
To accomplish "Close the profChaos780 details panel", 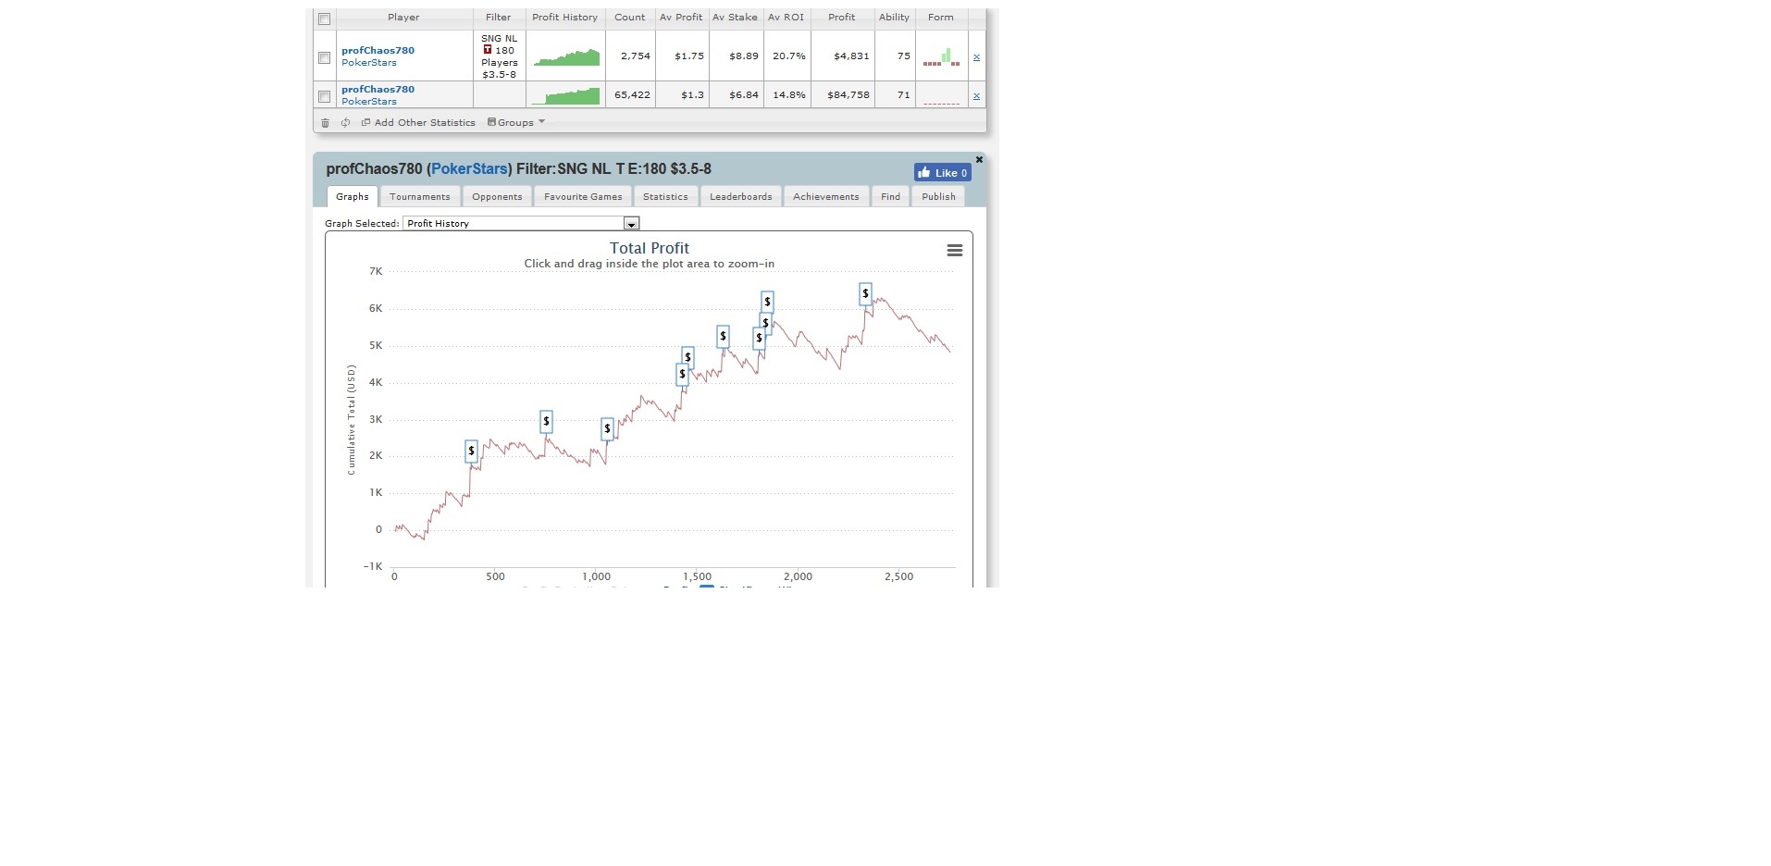I will 979,160.
